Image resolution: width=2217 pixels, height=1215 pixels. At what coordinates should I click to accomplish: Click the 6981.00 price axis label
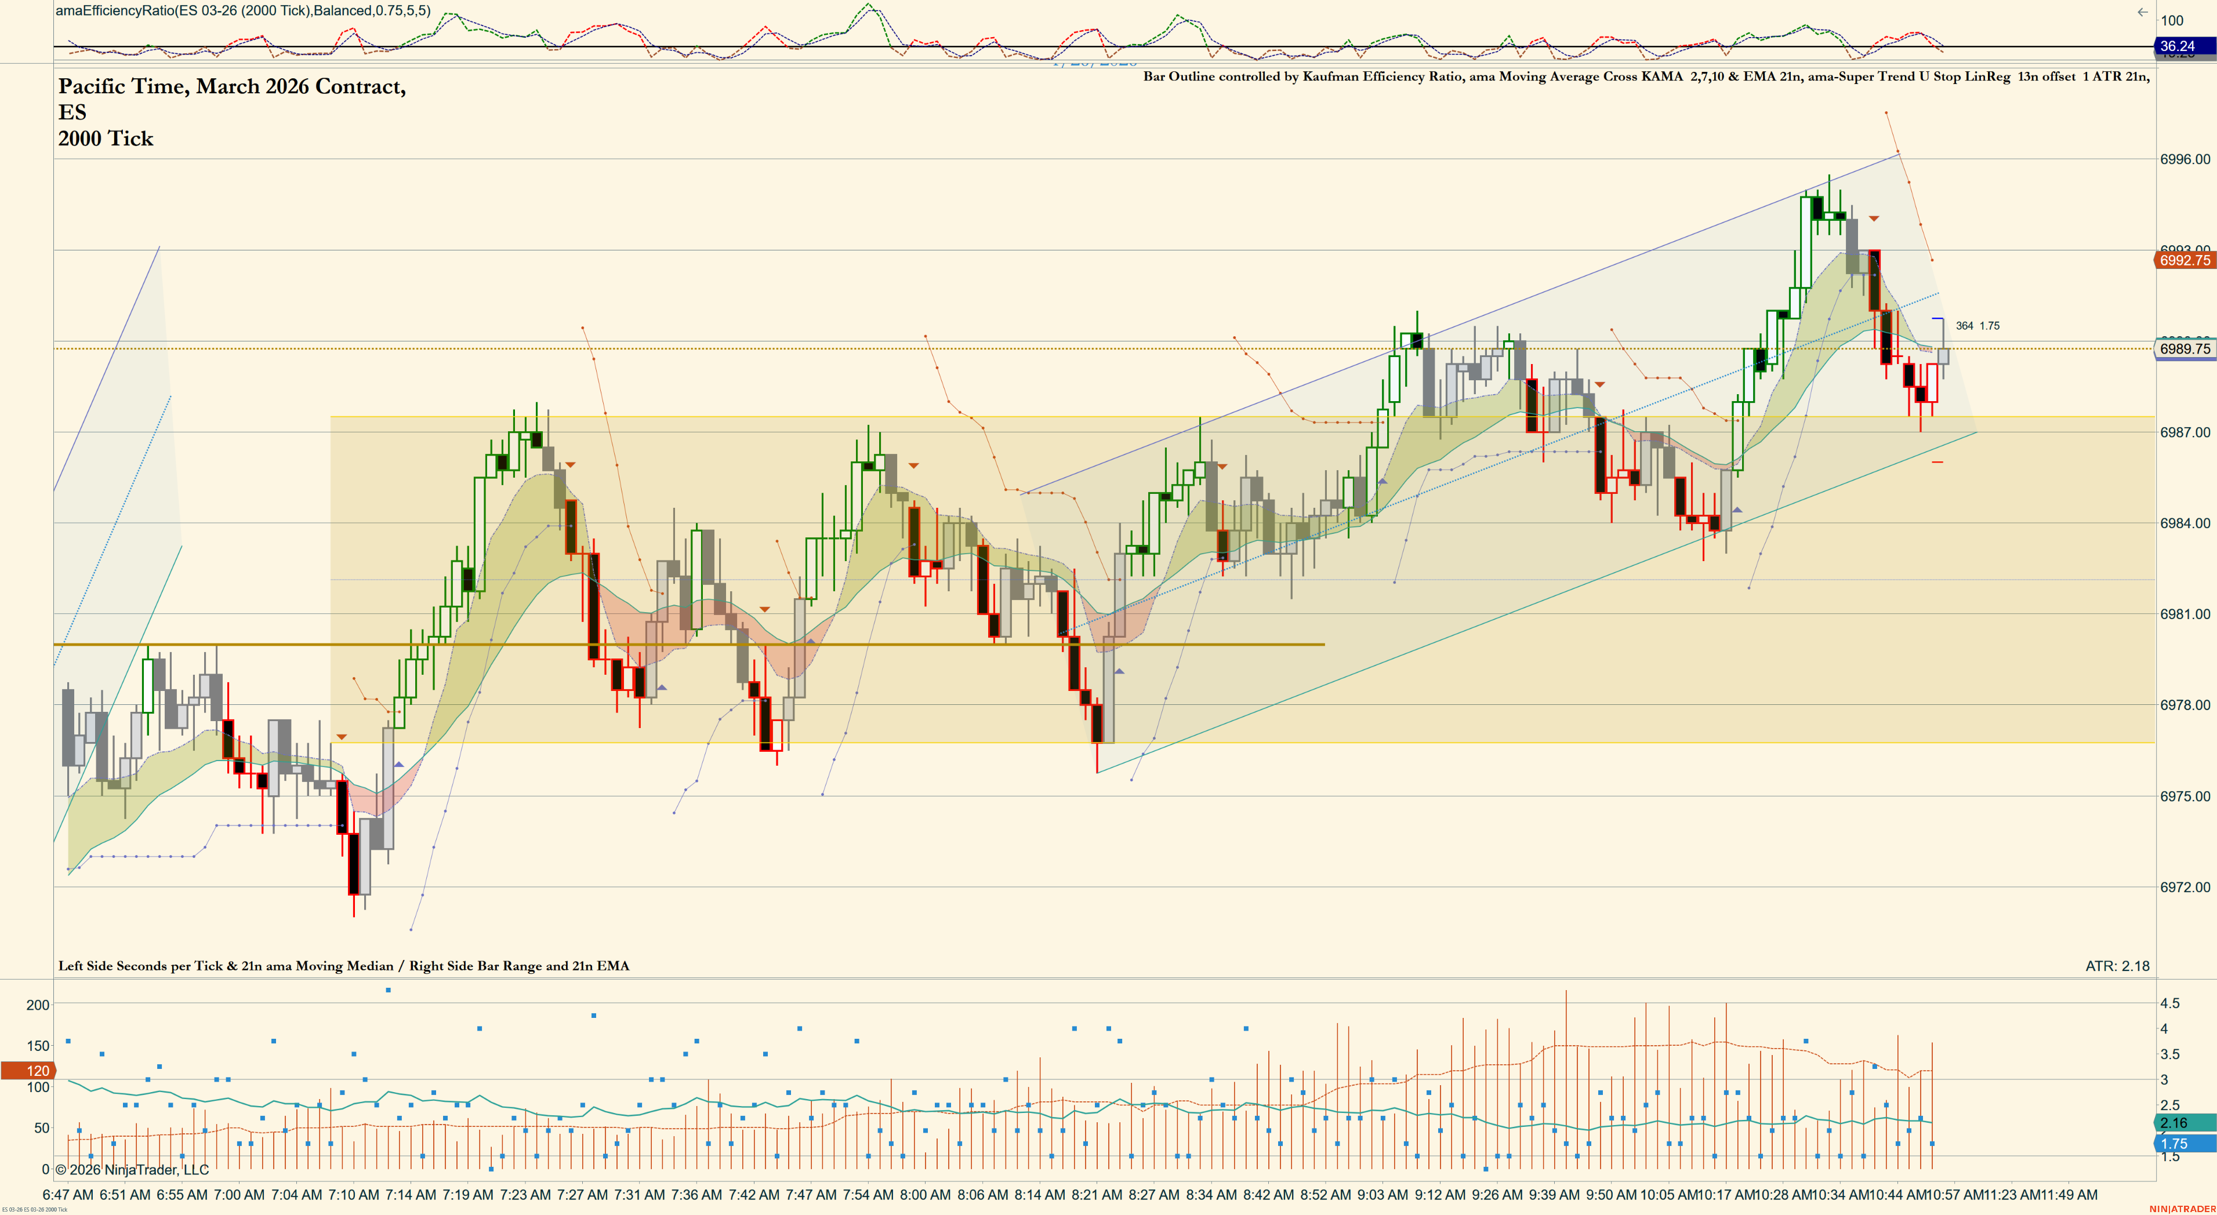2185,614
